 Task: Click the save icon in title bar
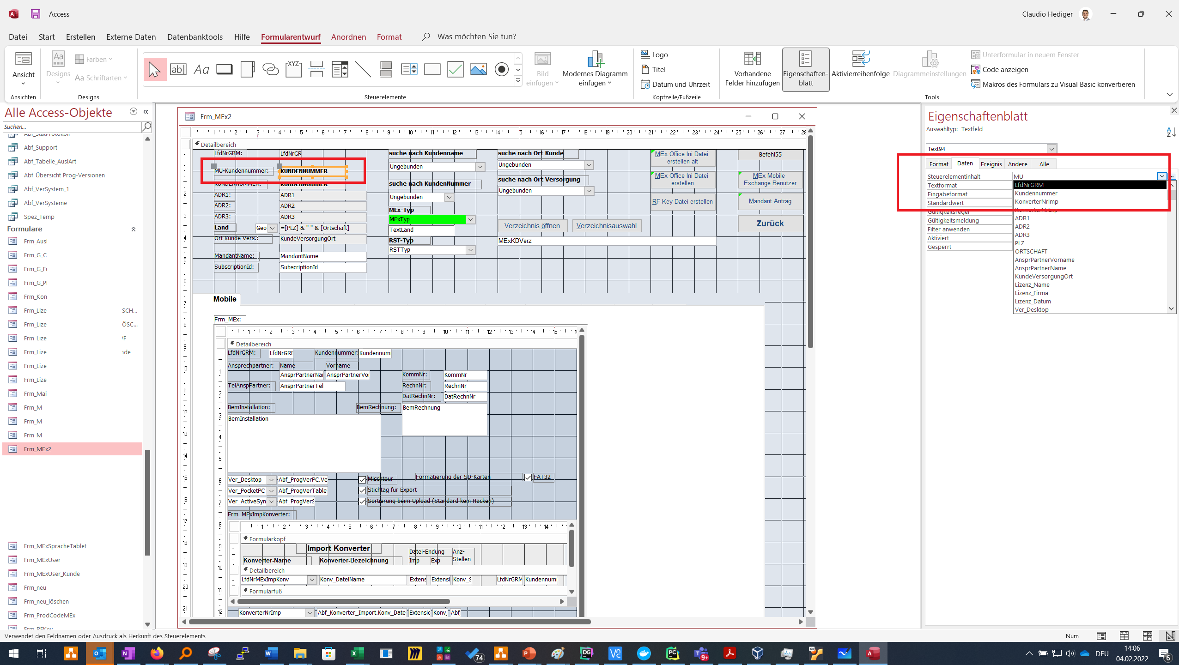coord(36,14)
